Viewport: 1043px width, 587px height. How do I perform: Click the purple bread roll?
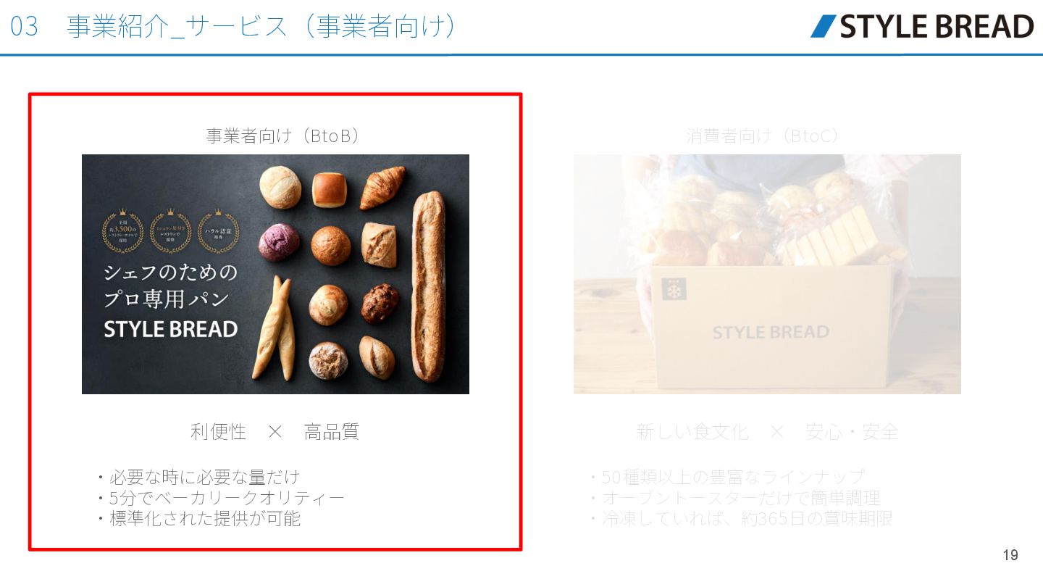tap(279, 242)
